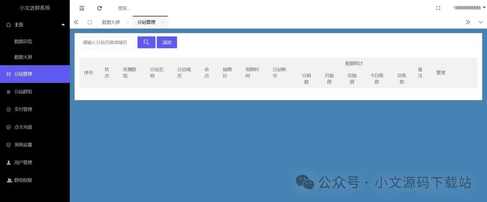Click the 添加 button
Viewport: 487px width, 202px height.
click(167, 42)
